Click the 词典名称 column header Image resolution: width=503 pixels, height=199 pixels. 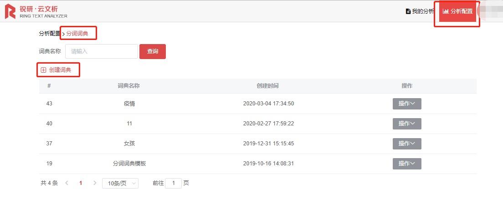click(128, 86)
